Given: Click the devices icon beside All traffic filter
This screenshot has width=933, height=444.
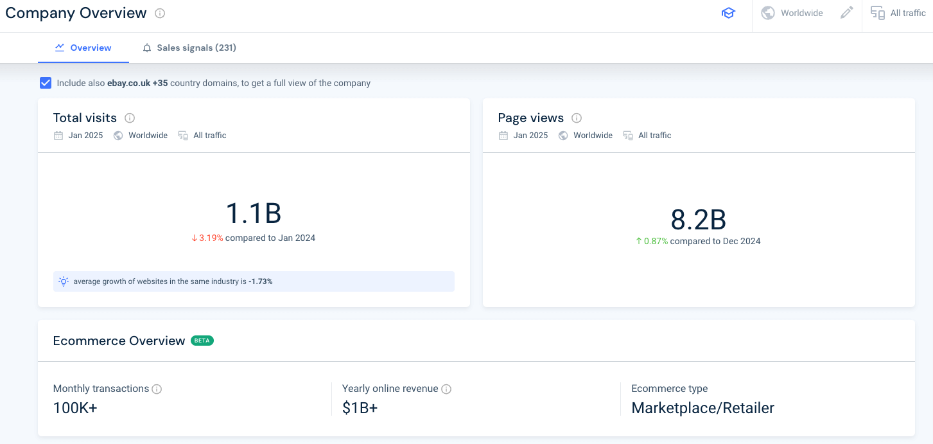Looking at the screenshot, I should 877,12.
